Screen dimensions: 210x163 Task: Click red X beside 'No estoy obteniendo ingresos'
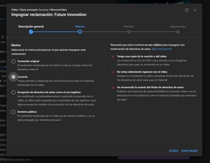click(x=113, y=72)
